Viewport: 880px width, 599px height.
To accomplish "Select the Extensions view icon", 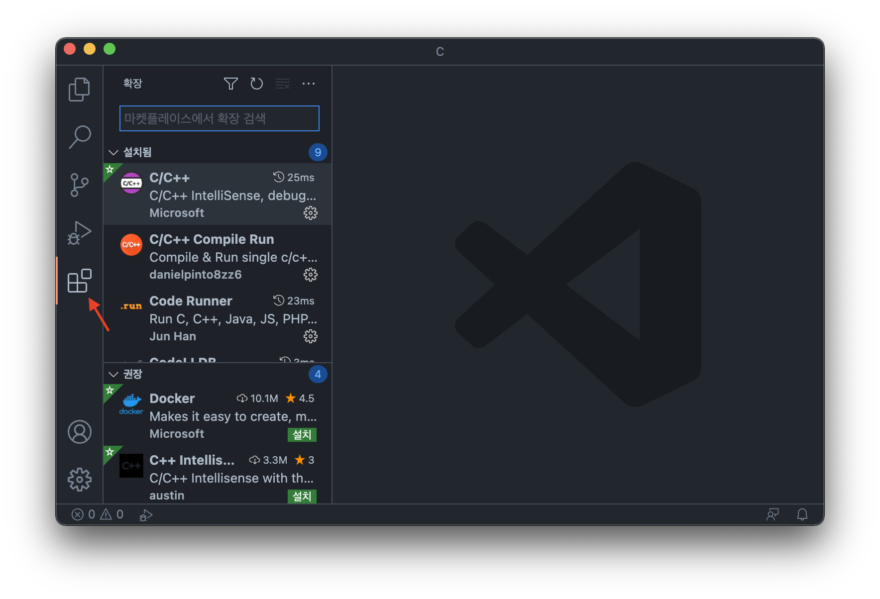I will tap(79, 281).
